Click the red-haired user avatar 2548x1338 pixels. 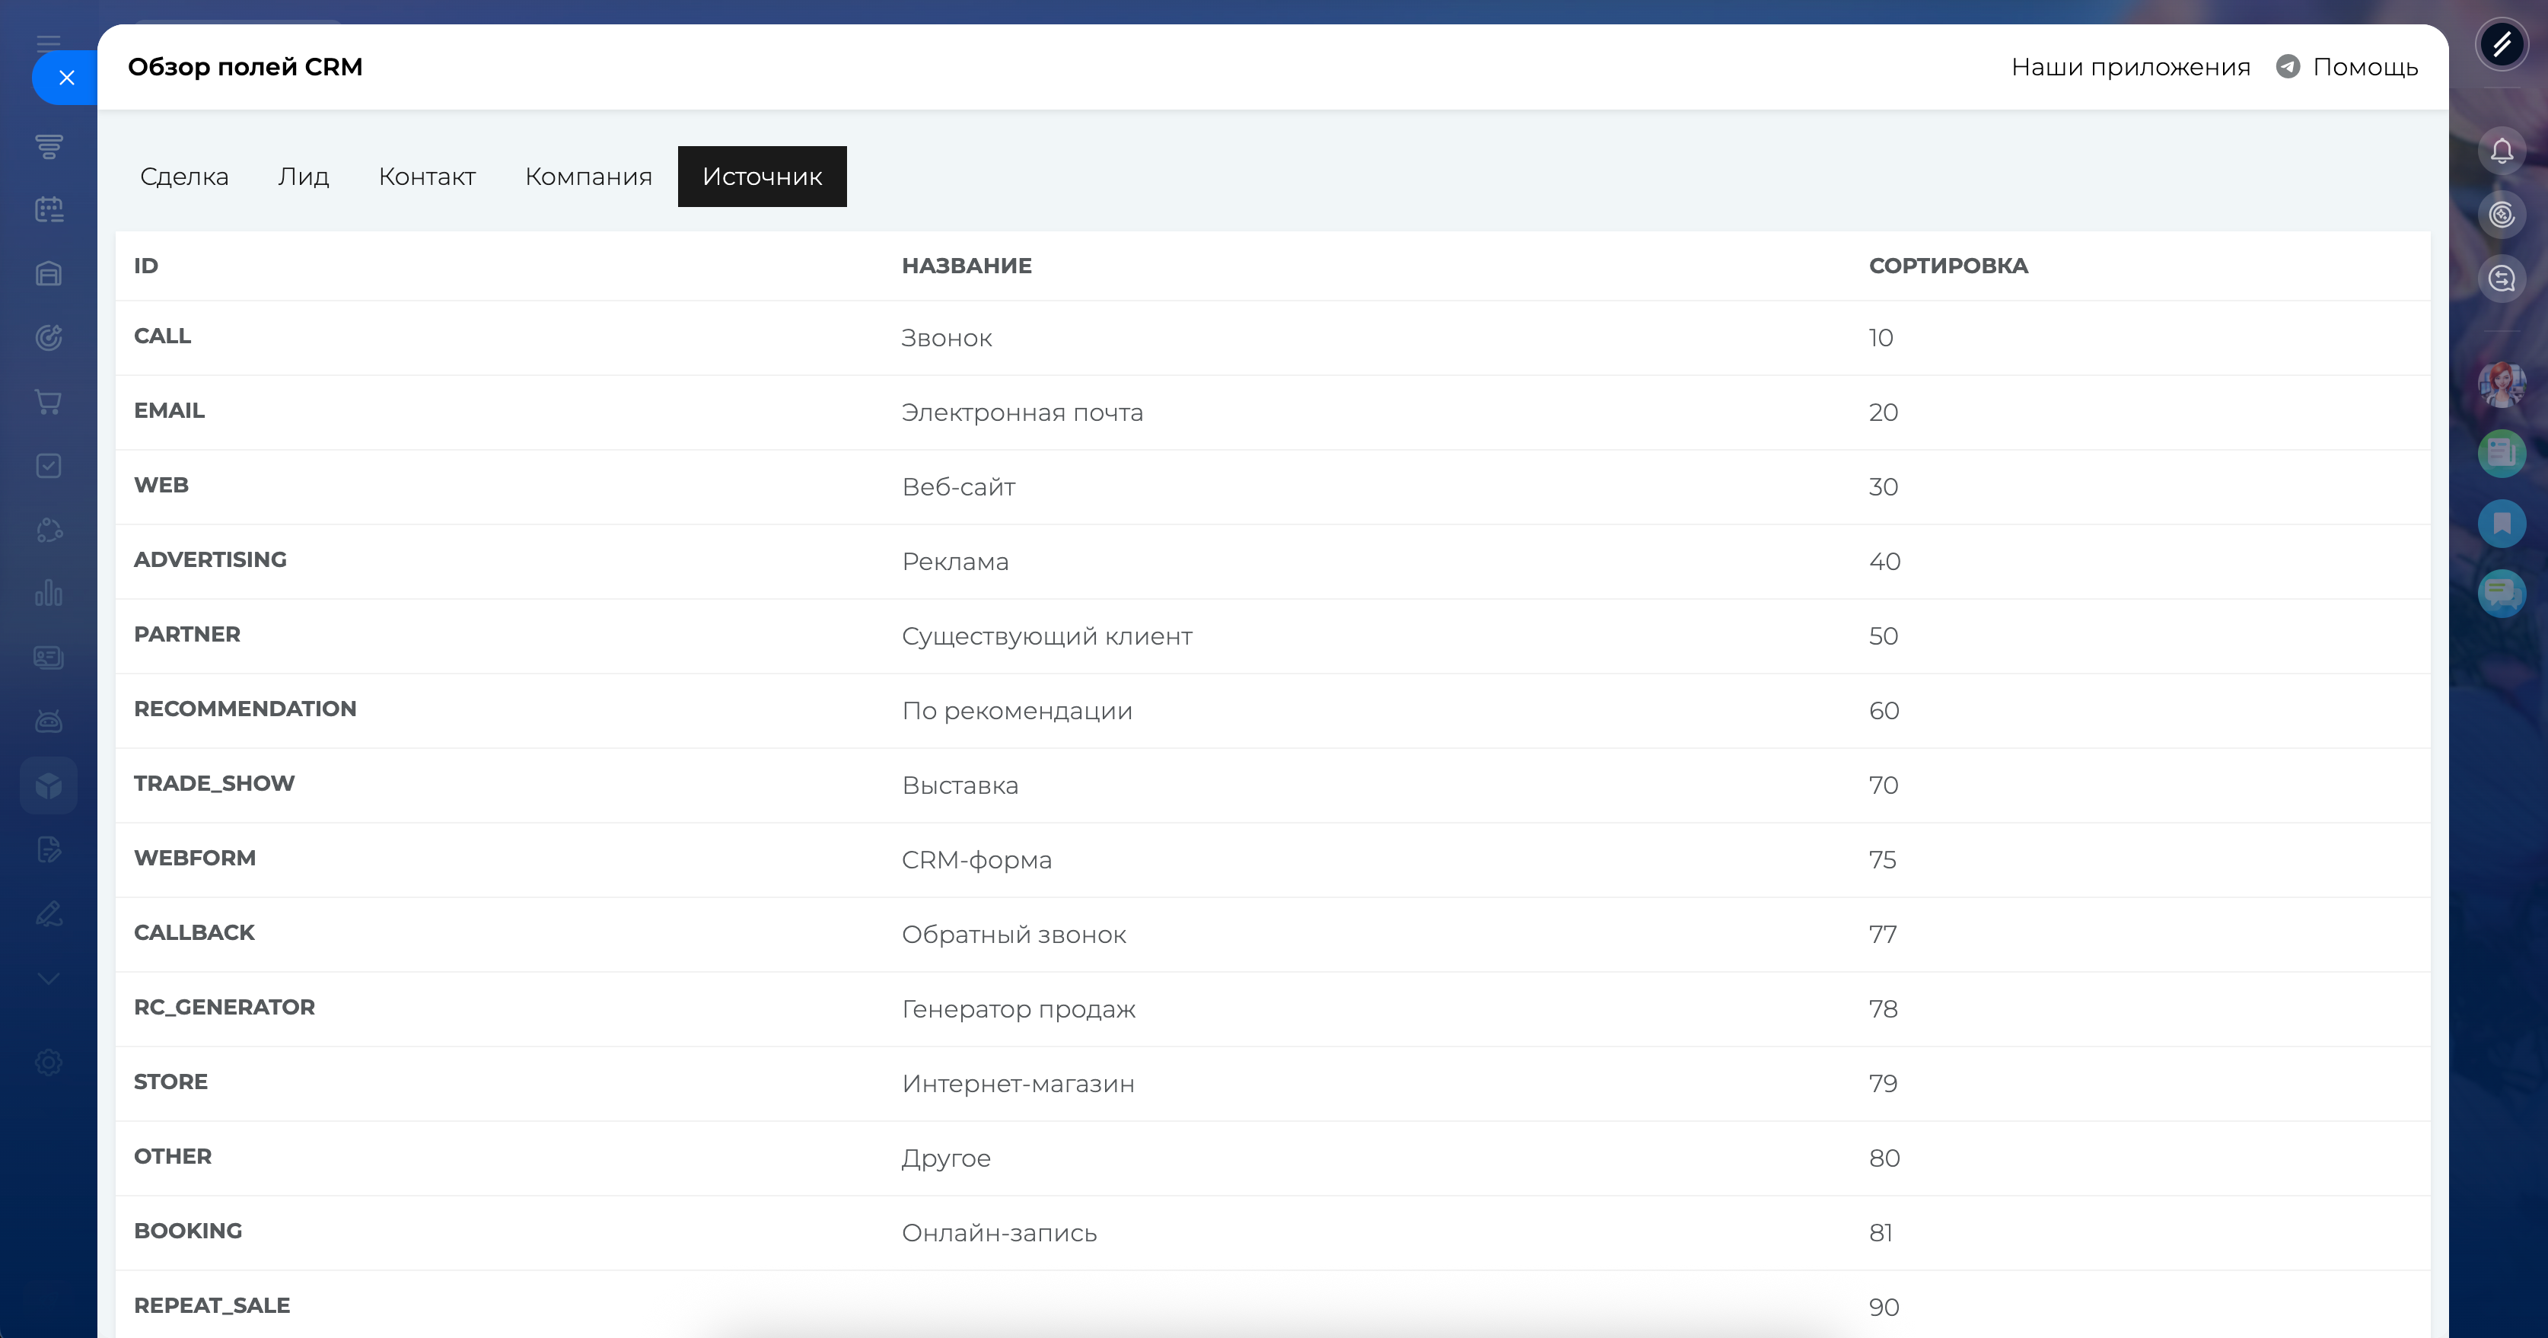click(2502, 384)
